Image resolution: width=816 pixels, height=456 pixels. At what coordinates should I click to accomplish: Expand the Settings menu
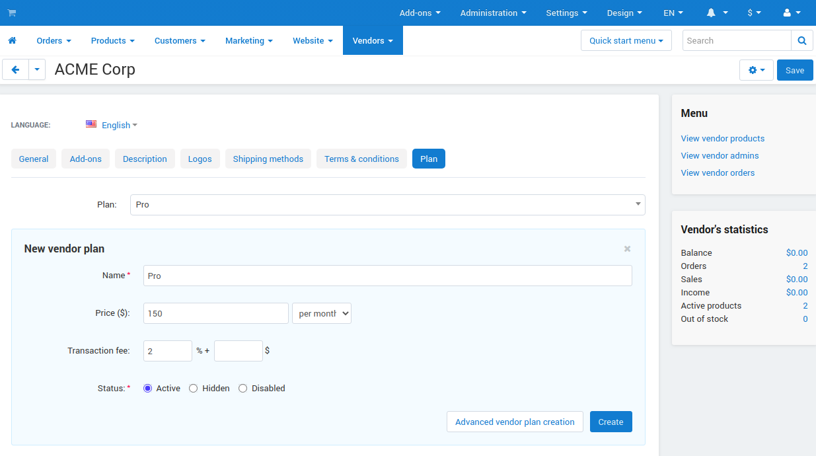point(566,13)
